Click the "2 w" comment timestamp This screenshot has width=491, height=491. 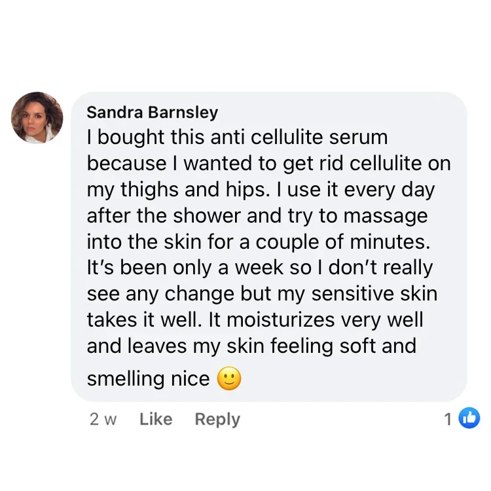point(103,419)
